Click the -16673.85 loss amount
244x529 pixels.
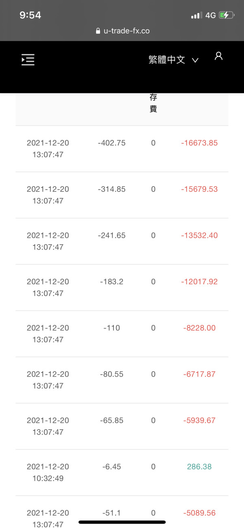click(199, 143)
